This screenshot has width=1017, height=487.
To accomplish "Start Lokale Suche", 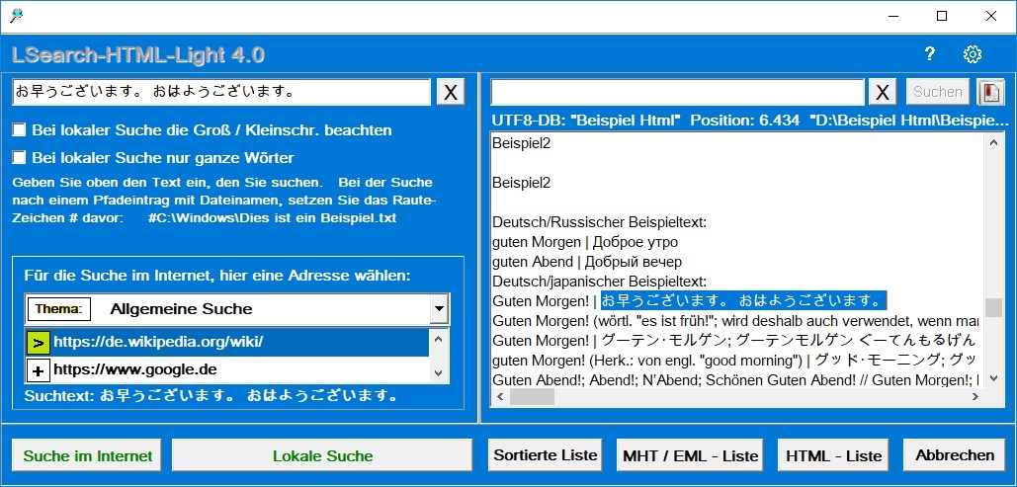I will [x=322, y=455].
